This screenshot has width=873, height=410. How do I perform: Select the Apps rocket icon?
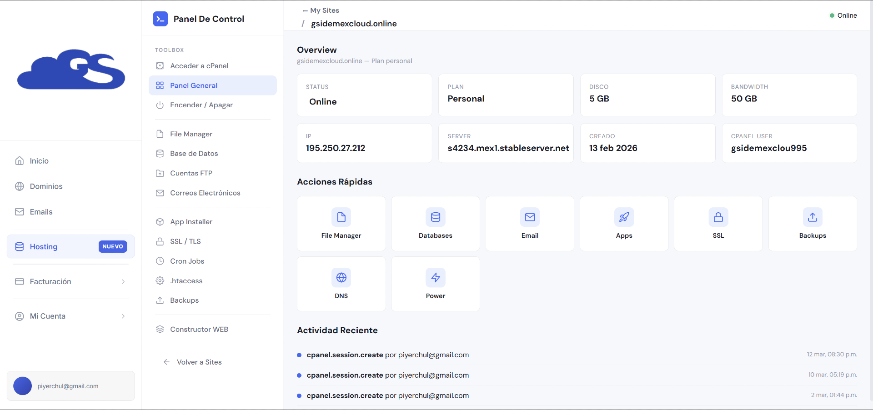point(624,217)
